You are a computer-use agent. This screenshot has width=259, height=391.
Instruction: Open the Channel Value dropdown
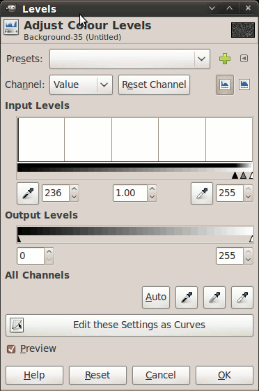click(81, 84)
